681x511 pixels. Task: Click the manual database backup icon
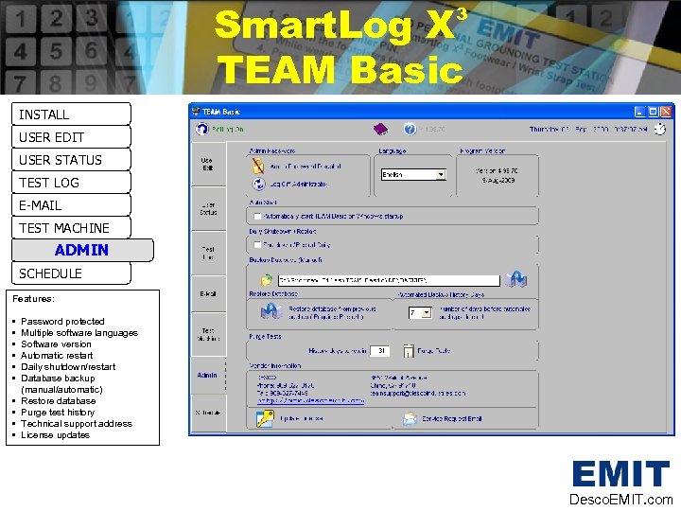pyautogui.click(x=516, y=279)
